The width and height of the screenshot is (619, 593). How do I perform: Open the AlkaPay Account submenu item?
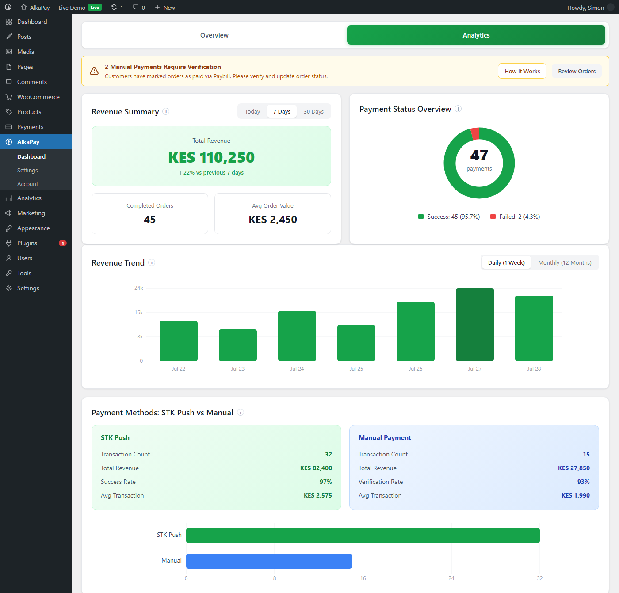click(28, 184)
